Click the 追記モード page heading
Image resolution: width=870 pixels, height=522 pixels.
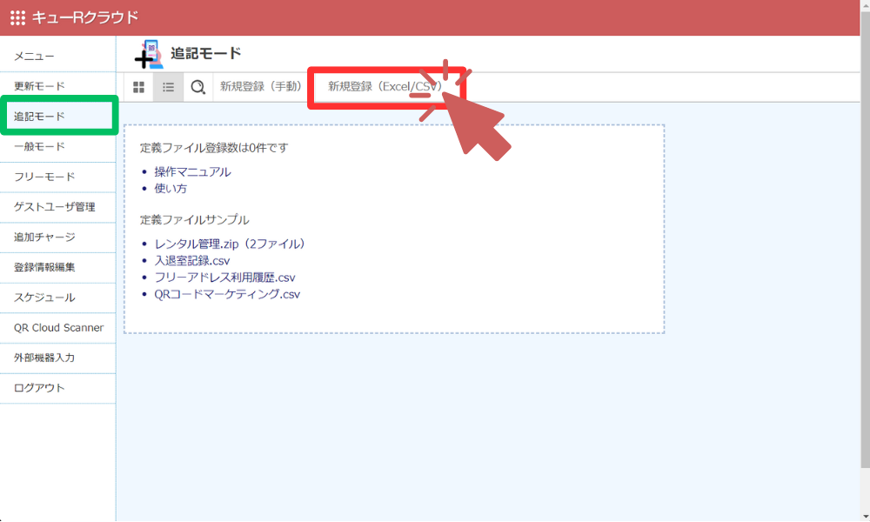click(206, 53)
